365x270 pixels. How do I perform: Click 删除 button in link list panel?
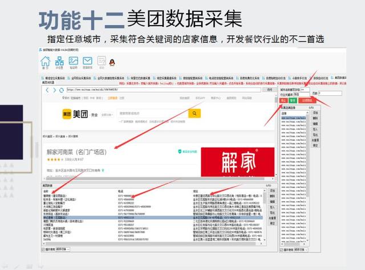[315, 118]
